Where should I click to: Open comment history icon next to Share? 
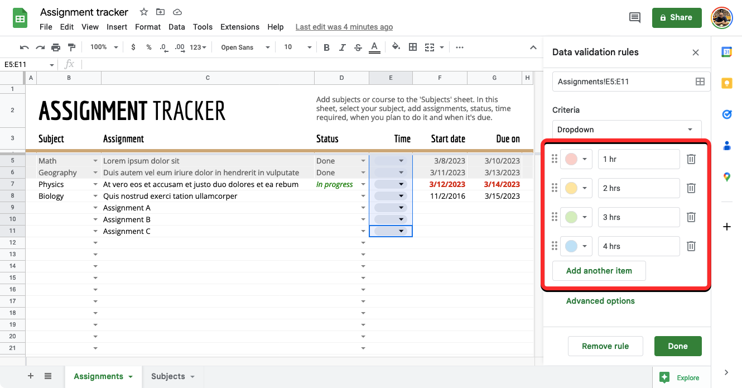click(x=635, y=18)
